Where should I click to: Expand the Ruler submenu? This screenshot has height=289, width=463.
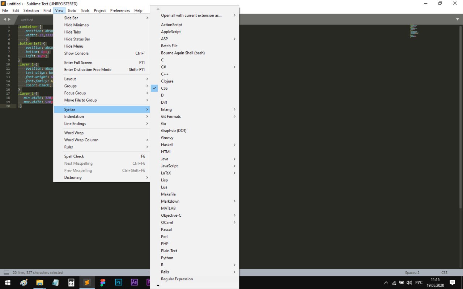coord(102,147)
